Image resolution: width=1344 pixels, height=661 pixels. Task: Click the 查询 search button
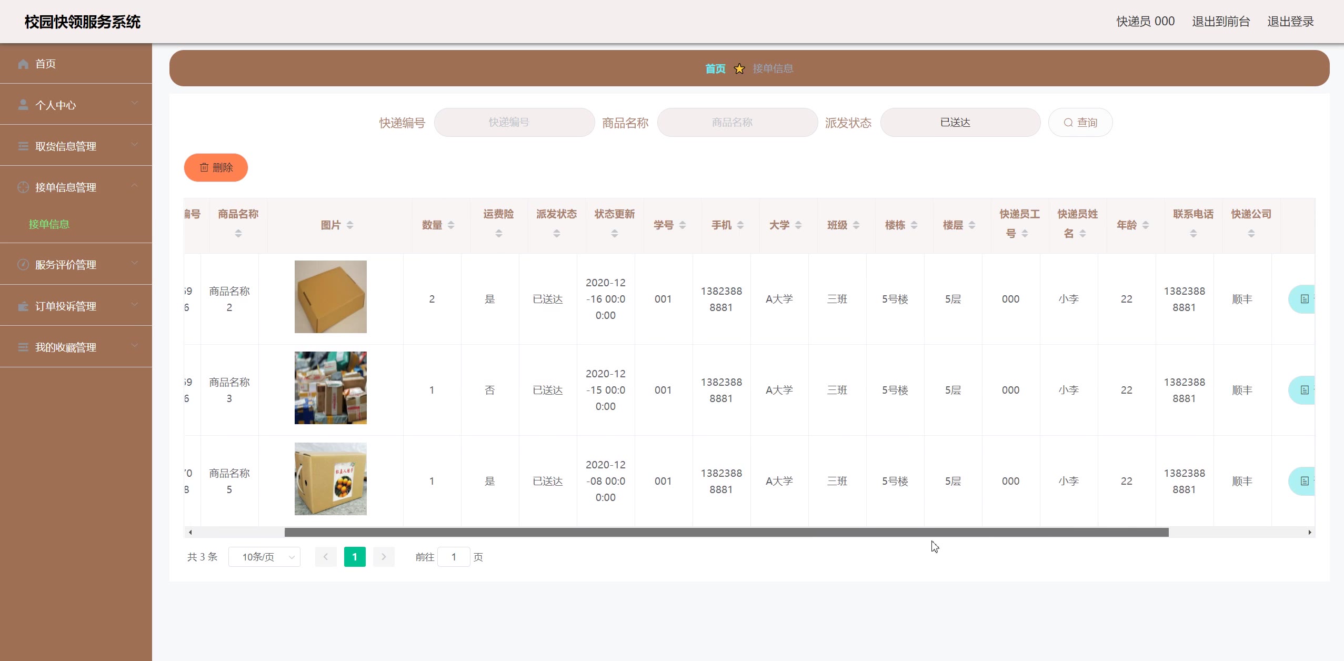click(x=1080, y=123)
